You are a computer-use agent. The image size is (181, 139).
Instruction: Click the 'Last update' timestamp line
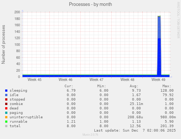click(x=135, y=130)
